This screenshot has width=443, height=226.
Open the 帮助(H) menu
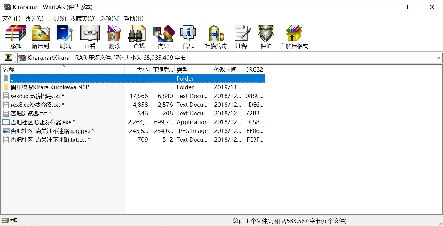[x=134, y=18]
